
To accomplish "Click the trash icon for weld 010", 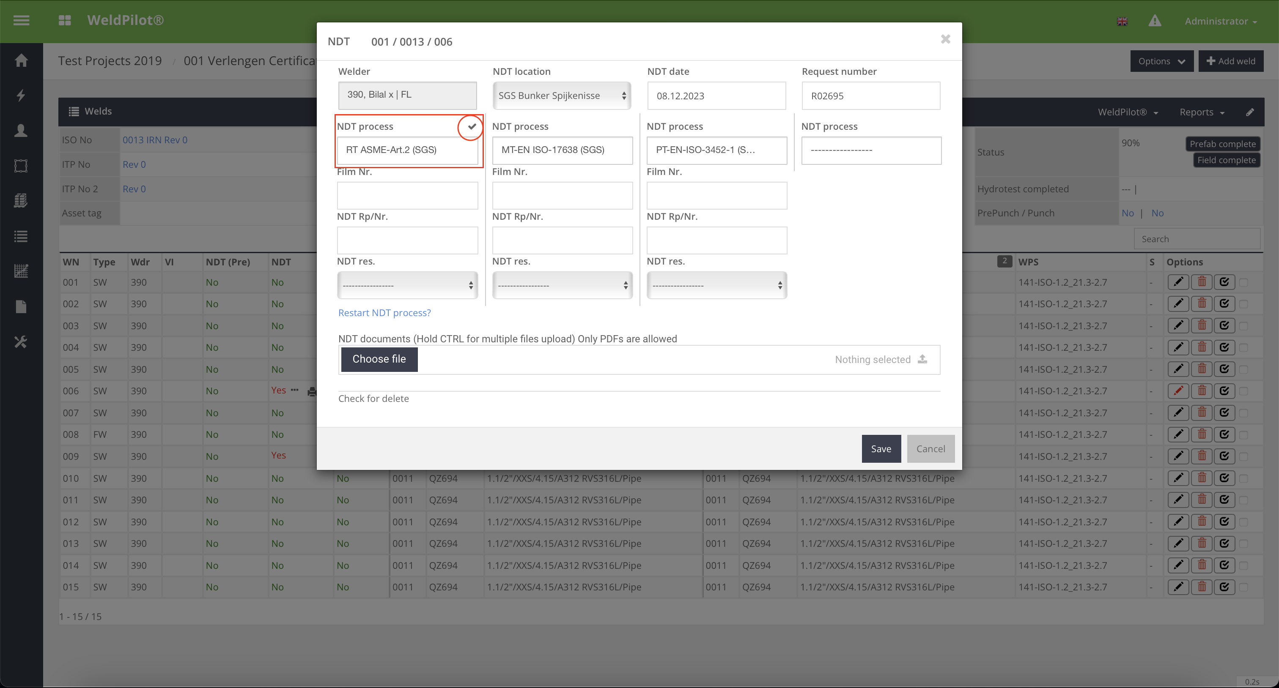I will [x=1202, y=478].
